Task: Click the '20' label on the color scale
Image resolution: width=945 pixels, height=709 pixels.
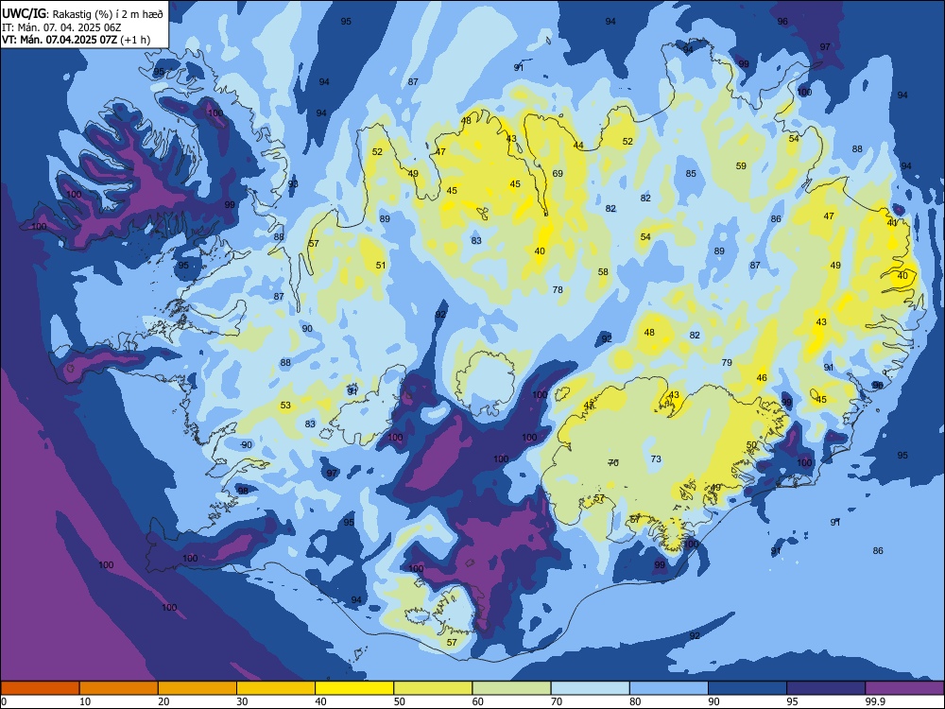Action: pyautogui.click(x=163, y=701)
